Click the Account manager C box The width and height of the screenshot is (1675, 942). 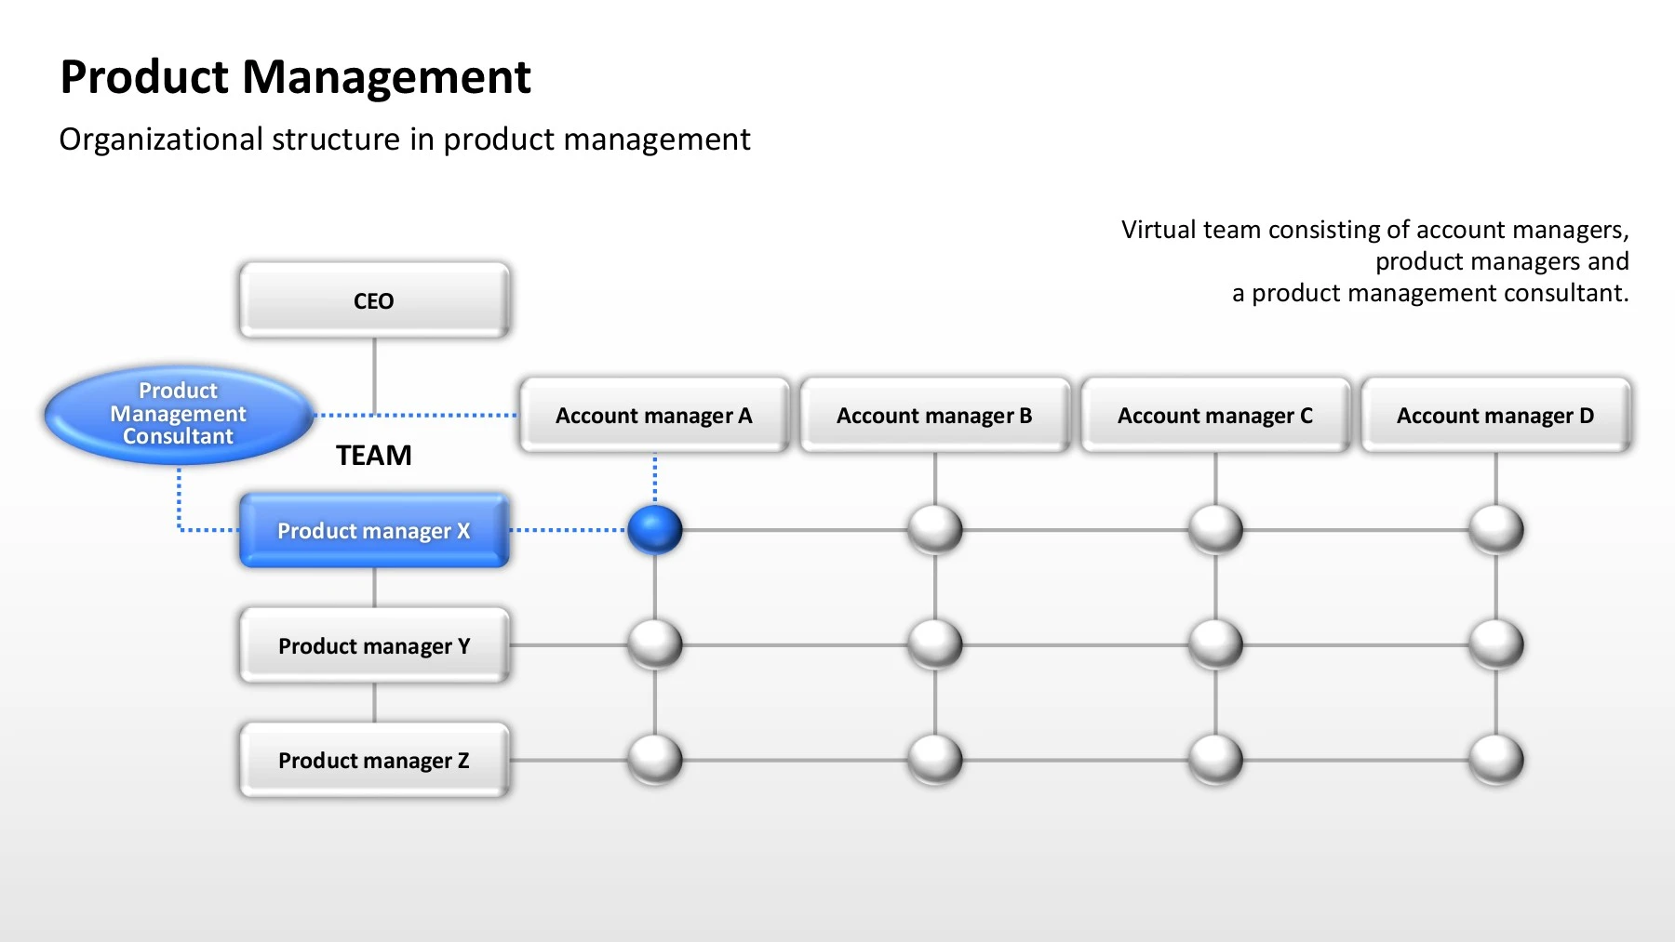coord(1215,415)
